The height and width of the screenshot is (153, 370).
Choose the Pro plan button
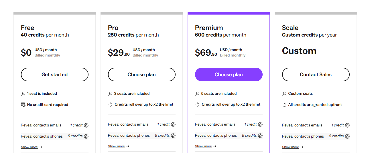pyautogui.click(x=141, y=75)
